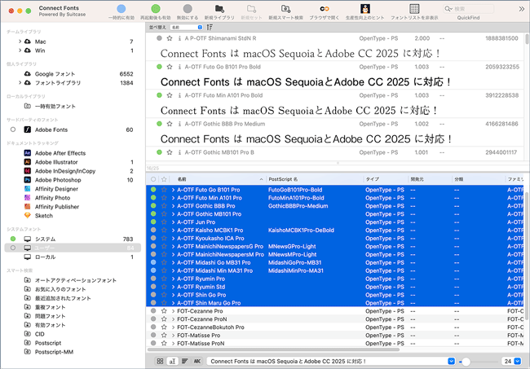Screen dimensions: 530x369
Task: Open productivity tips (生産性向上のヒント) icon
Action: (365, 9)
